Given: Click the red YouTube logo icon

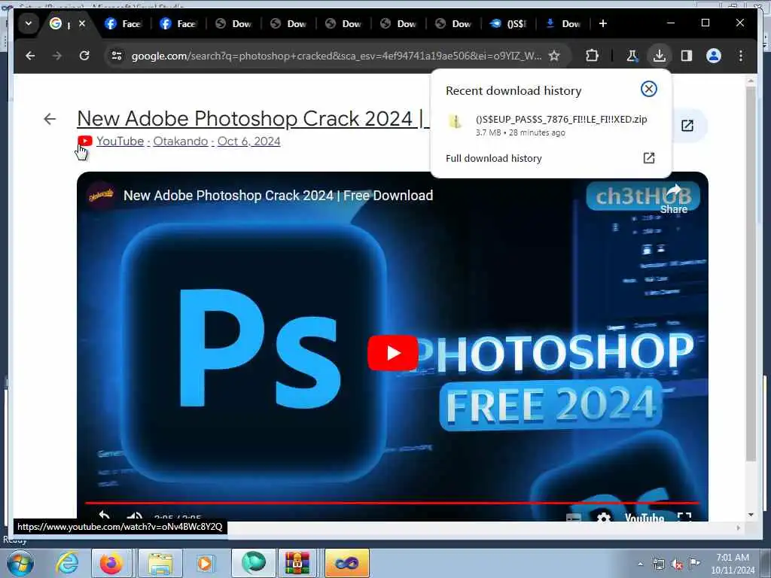Looking at the screenshot, I should (x=84, y=141).
